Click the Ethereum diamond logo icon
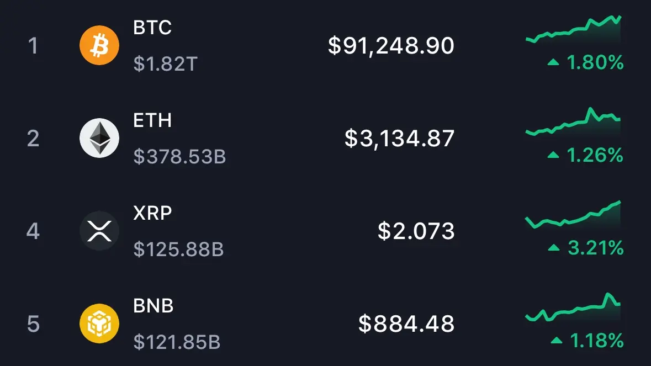 click(99, 138)
